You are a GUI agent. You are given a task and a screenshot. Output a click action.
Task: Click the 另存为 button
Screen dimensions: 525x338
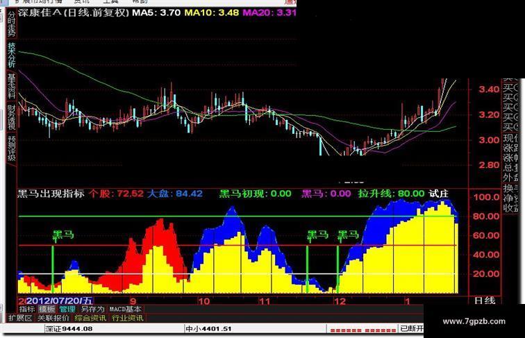point(93,310)
